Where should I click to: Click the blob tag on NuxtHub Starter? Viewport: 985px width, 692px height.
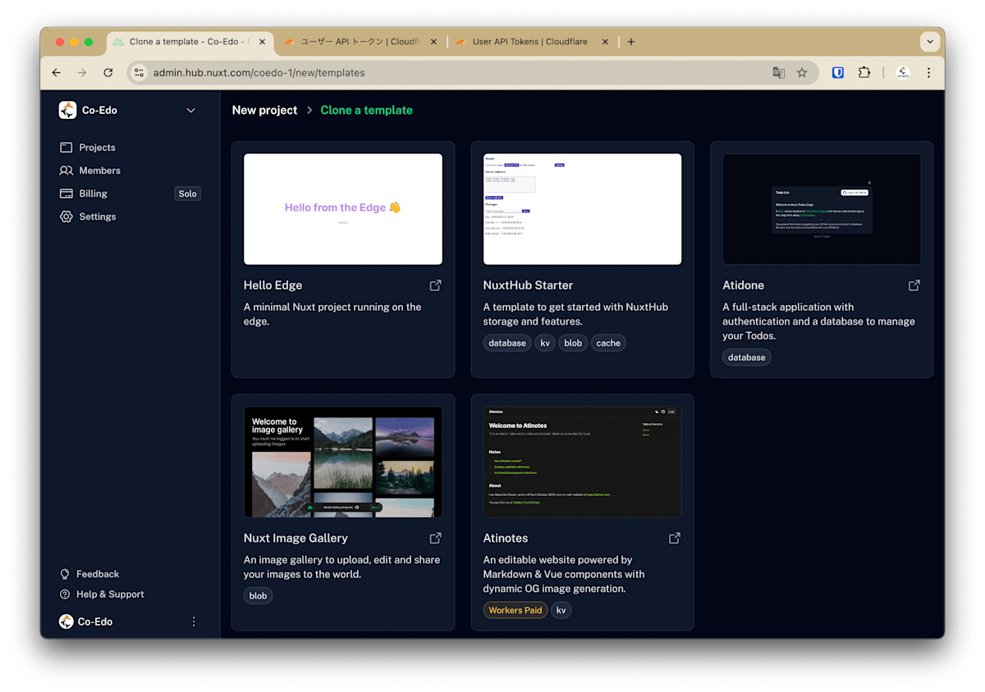[x=573, y=343]
